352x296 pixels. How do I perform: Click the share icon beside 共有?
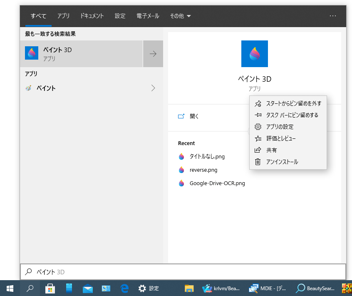coord(258,150)
